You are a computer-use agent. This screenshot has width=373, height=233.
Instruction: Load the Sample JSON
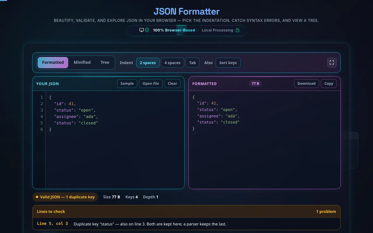coord(127,84)
